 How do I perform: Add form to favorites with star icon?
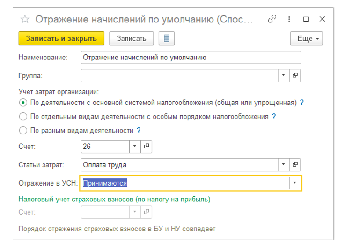coord(25,19)
